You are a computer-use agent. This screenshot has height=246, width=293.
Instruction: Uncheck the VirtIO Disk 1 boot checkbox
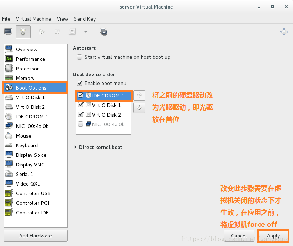[81, 105]
